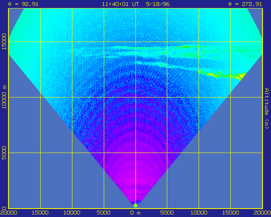Click horizontal-axis "15000" label on the θ=92.91 side
The image size is (271, 217).
pyautogui.click(x=40, y=213)
